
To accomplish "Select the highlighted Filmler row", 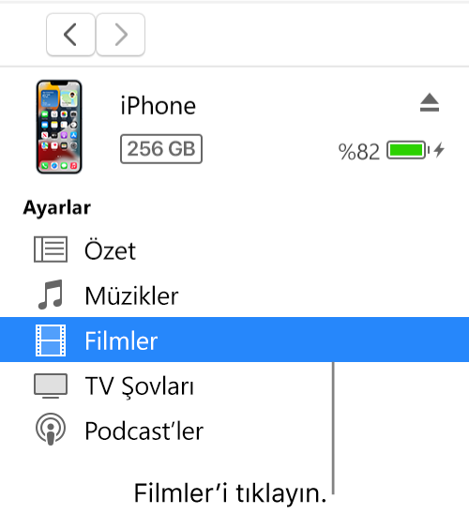I will click(234, 340).
